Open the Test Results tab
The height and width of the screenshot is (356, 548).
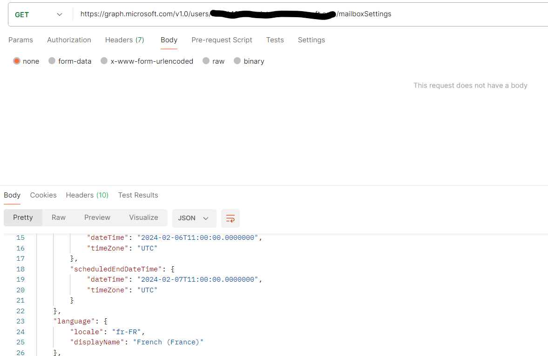[x=138, y=195]
